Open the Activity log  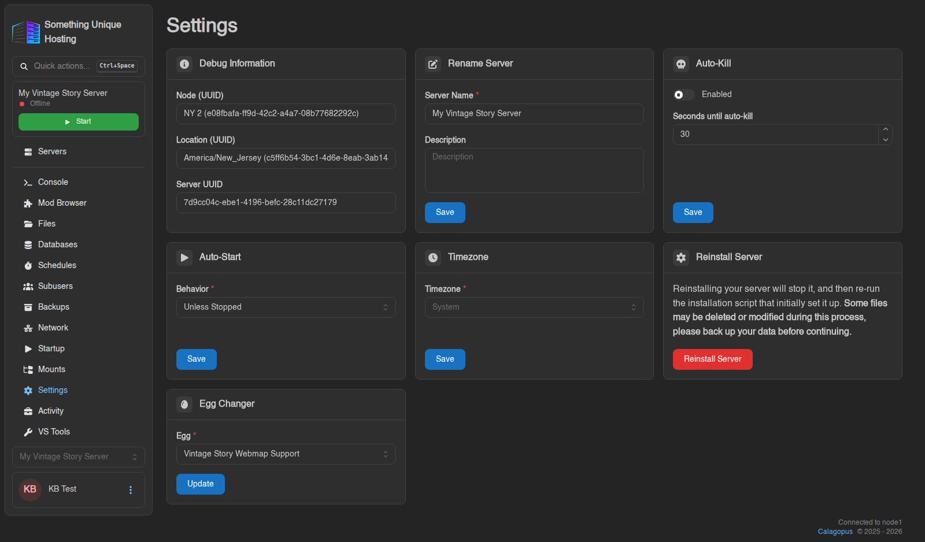(79, 411)
